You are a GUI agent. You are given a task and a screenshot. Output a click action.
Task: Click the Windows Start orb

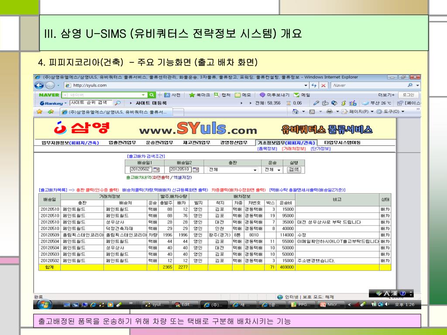click(x=44, y=304)
